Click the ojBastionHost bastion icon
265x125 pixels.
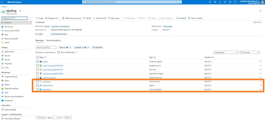41,86
